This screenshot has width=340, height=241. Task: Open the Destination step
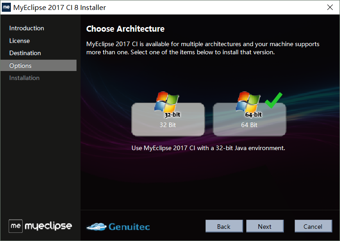pos(25,53)
